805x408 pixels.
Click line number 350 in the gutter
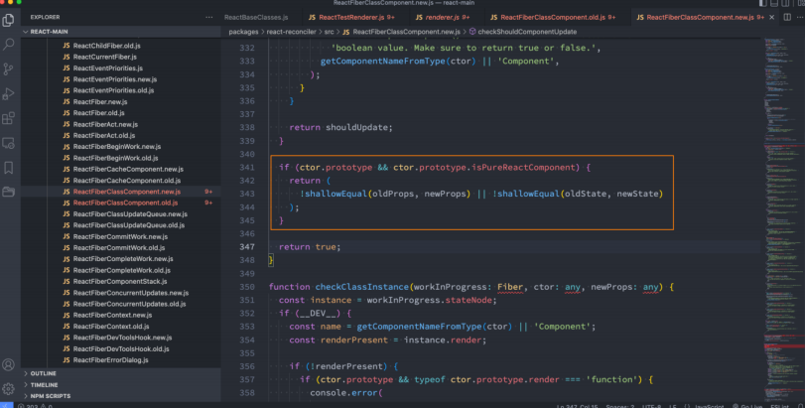(247, 287)
